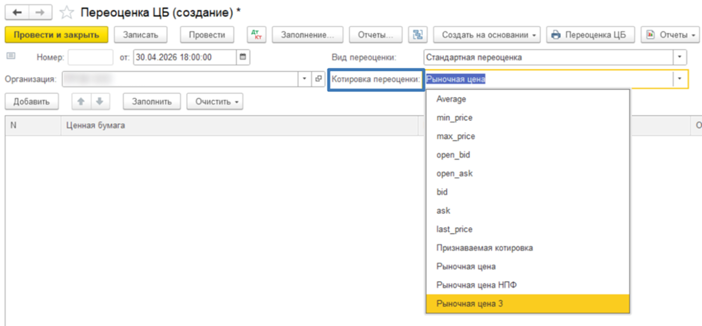Expand the Отчеты dropdown on the right
Screen dimensions: 702x326
tap(670, 34)
